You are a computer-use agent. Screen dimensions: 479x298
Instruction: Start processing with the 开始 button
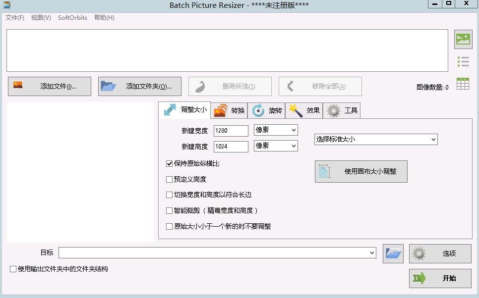coord(440,278)
